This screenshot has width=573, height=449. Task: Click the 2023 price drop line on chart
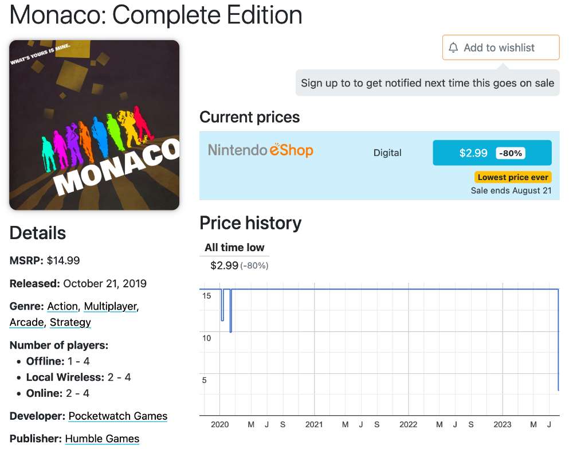(558, 340)
